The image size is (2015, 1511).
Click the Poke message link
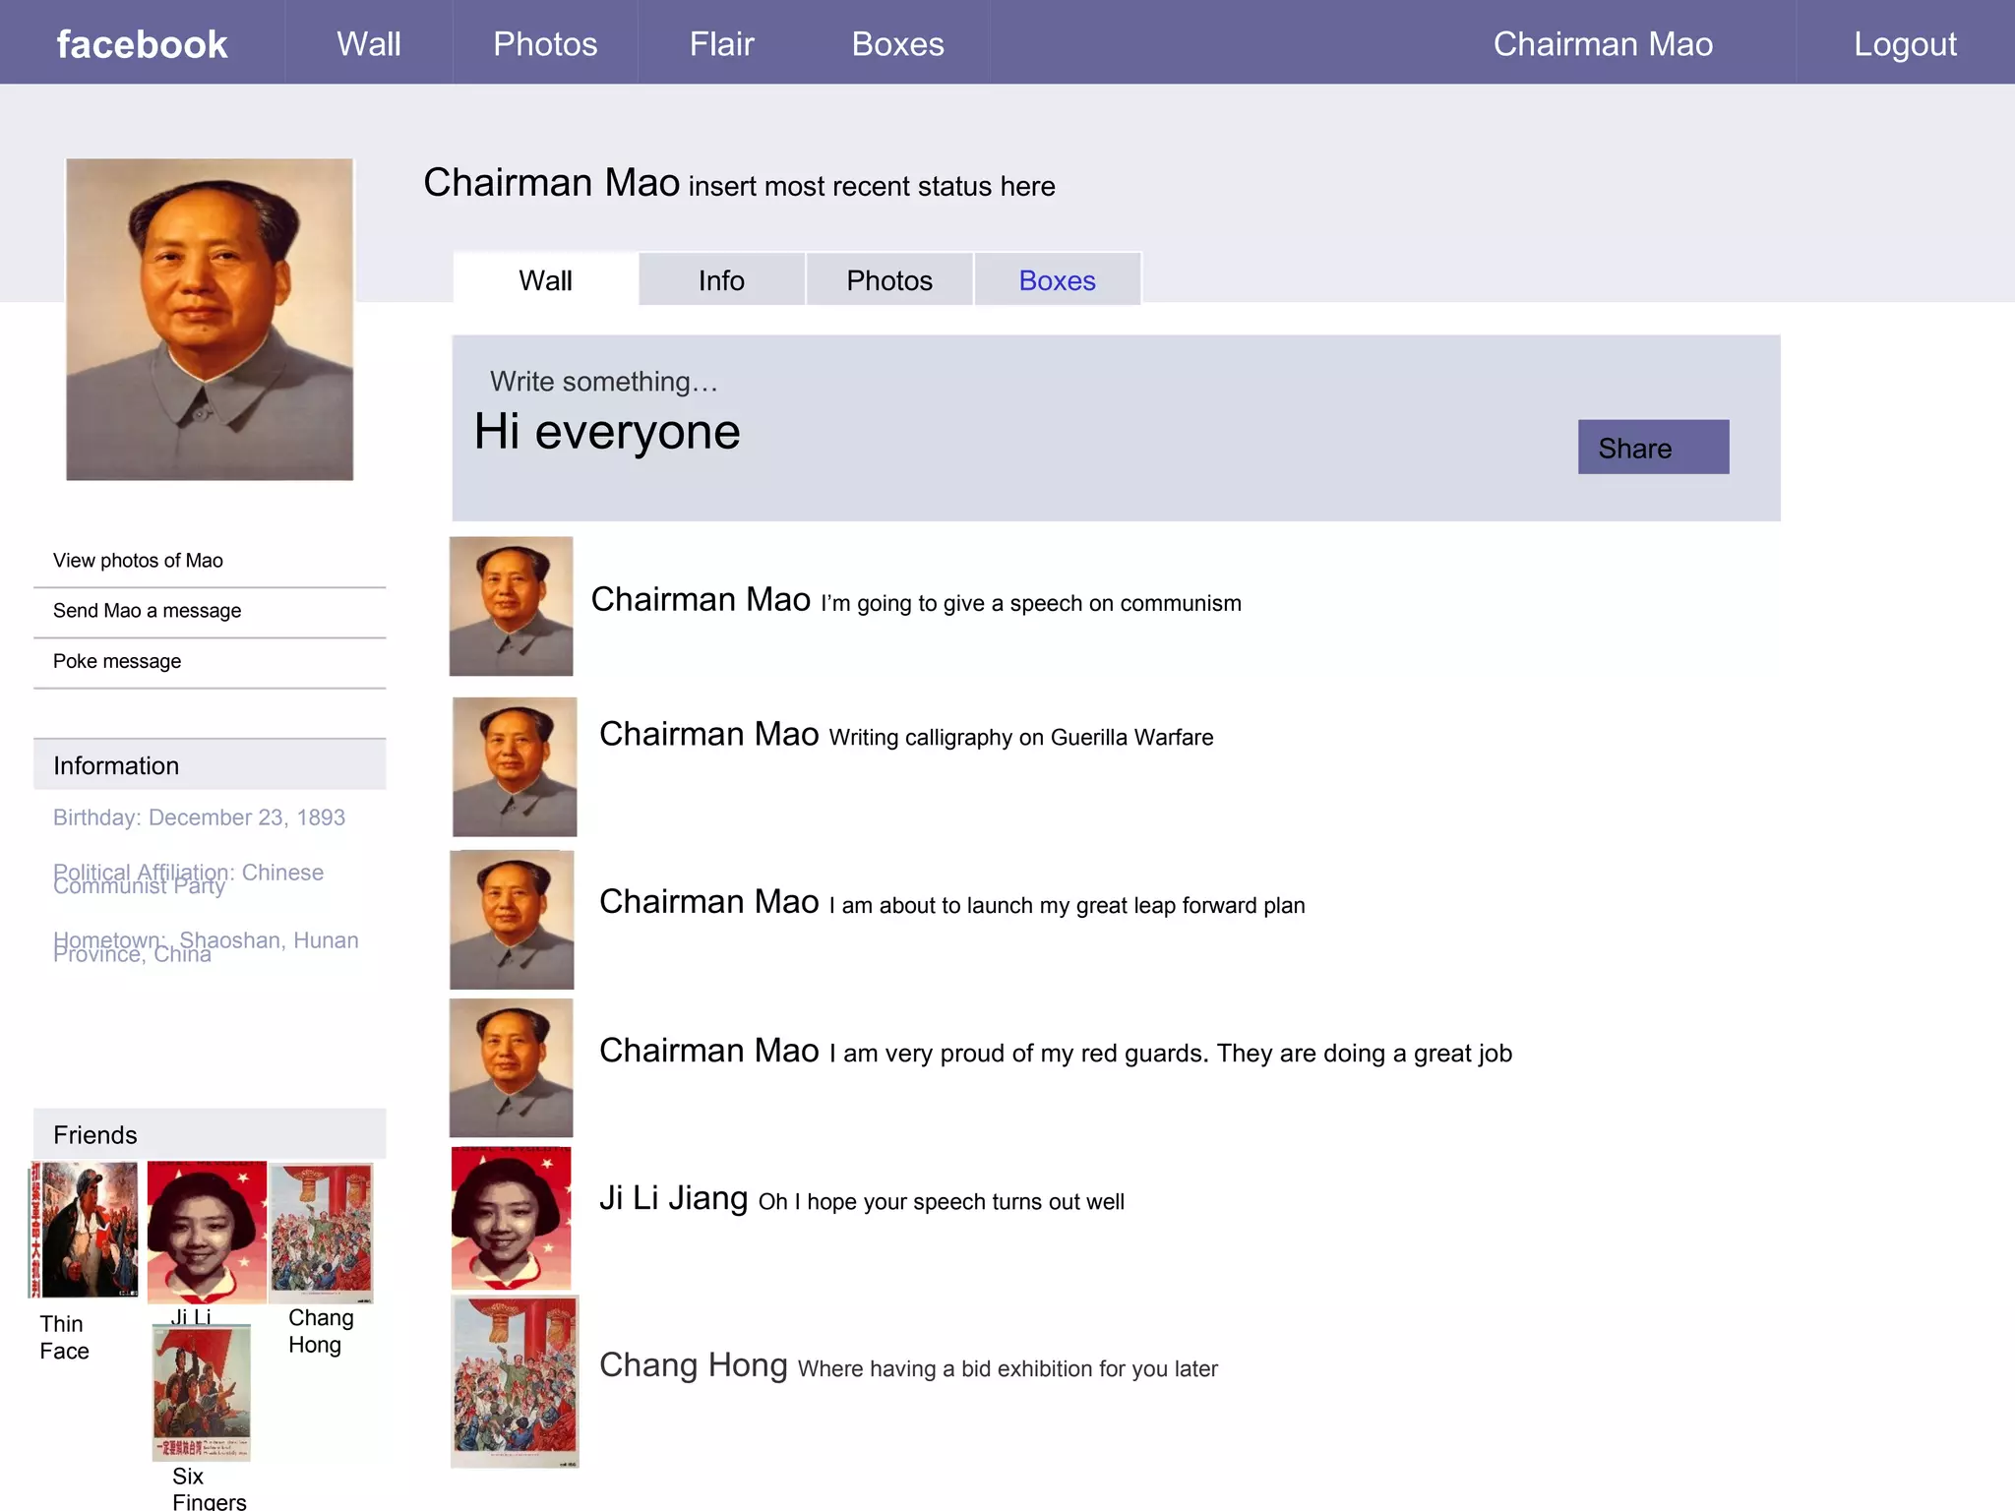(116, 662)
